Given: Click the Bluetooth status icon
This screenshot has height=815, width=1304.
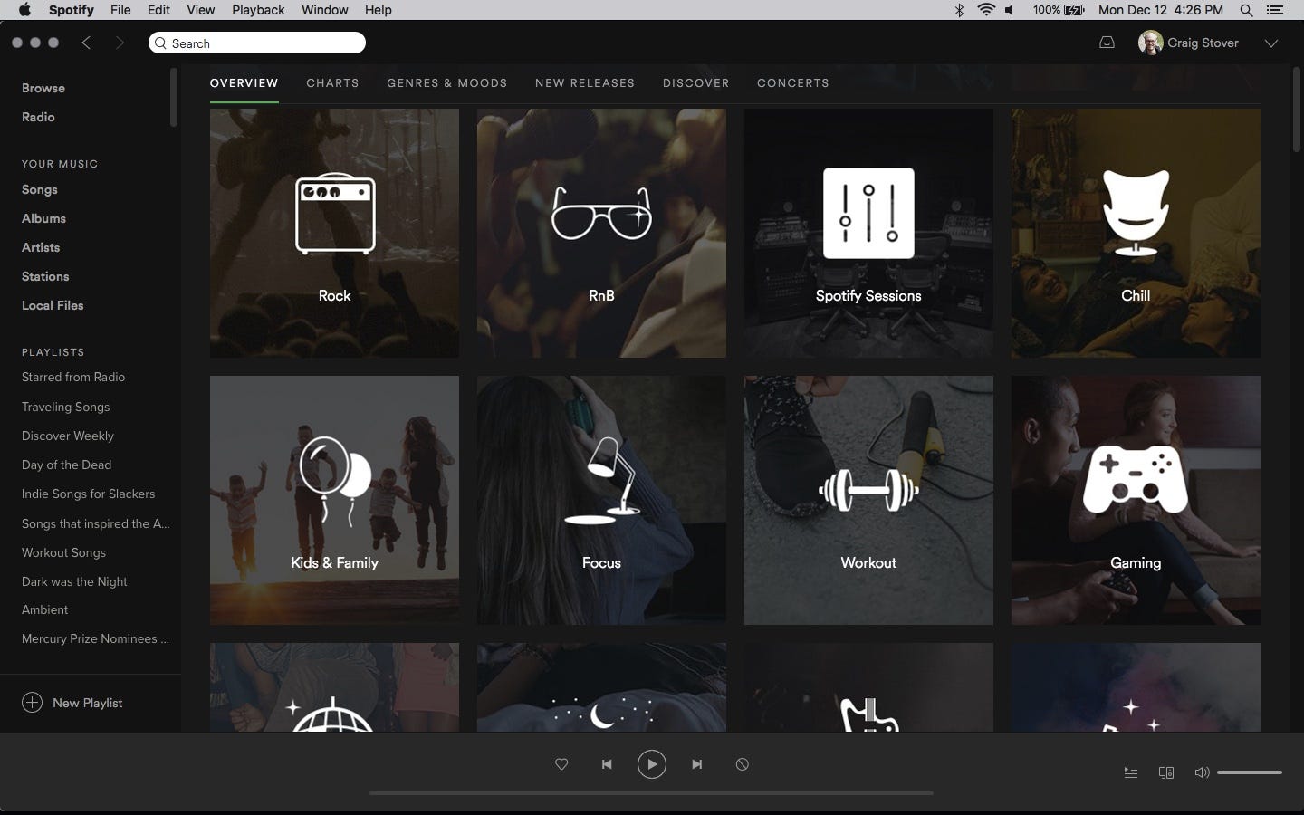Looking at the screenshot, I should pyautogui.click(x=960, y=10).
